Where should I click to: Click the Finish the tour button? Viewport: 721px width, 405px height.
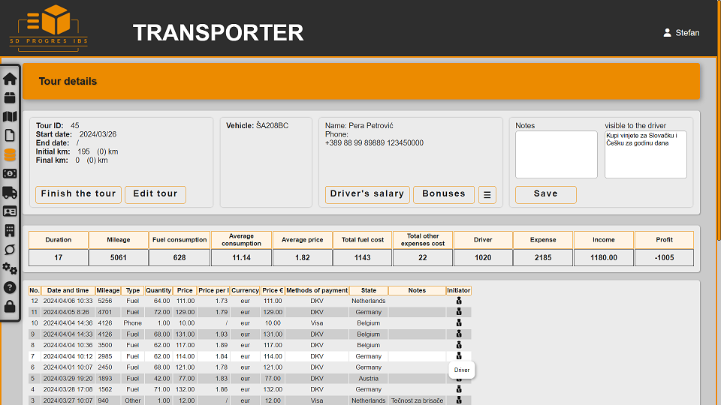pyautogui.click(x=78, y=194)
